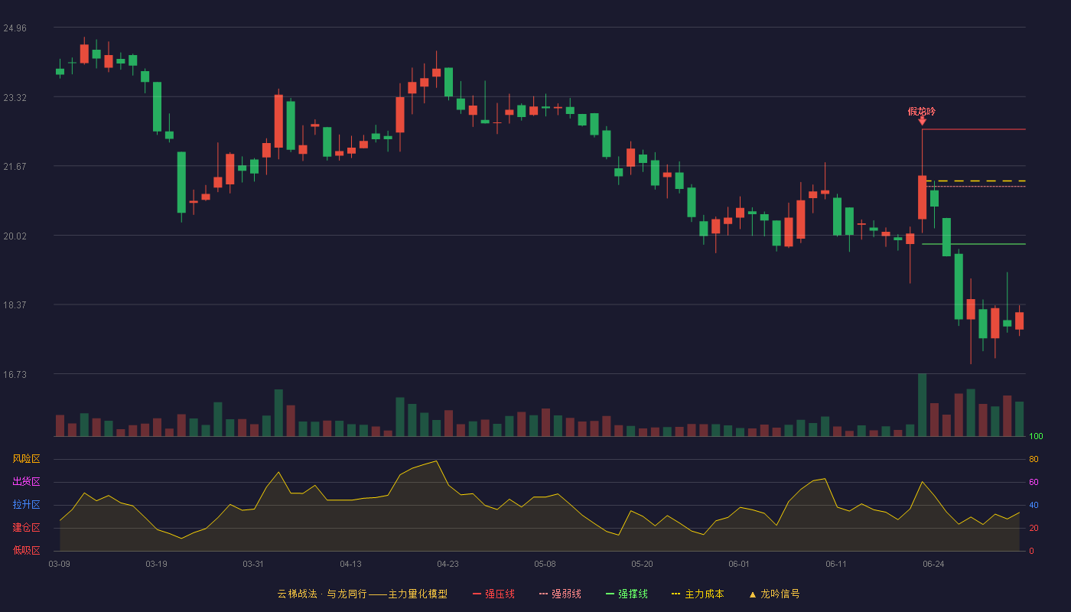Click the 24.96 price axis label

pyautogui.click(x=15, y=28)
